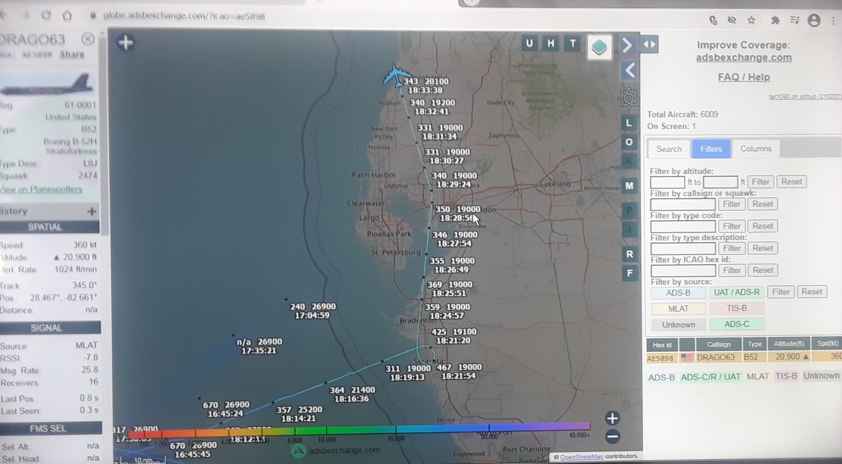842x464 pixels.
Task: Switch to the Filters tab
Action: 711,149
